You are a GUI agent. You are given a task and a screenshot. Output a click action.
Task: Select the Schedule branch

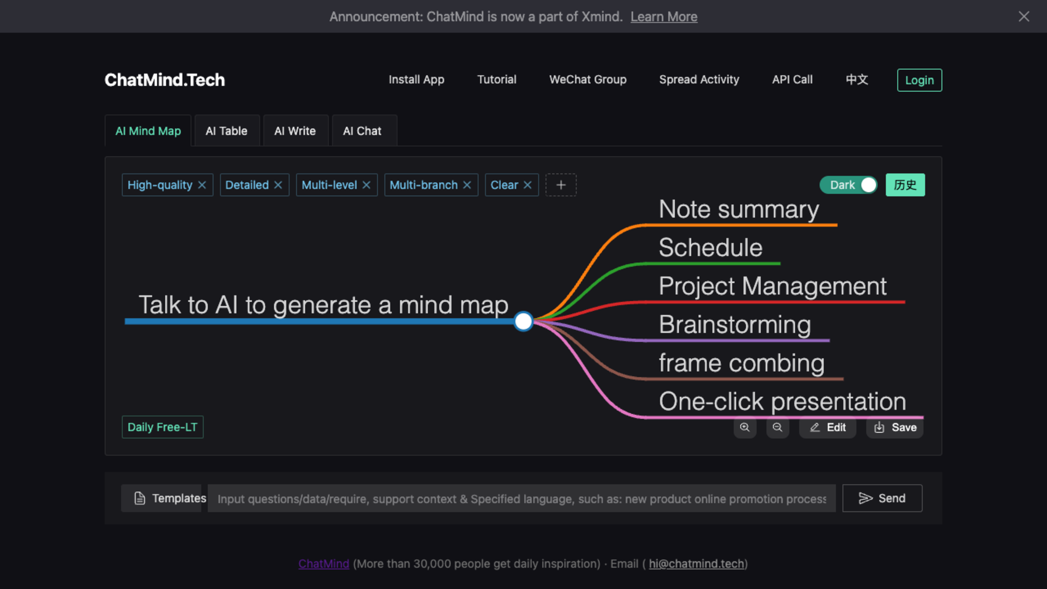(x=711, y=248)
